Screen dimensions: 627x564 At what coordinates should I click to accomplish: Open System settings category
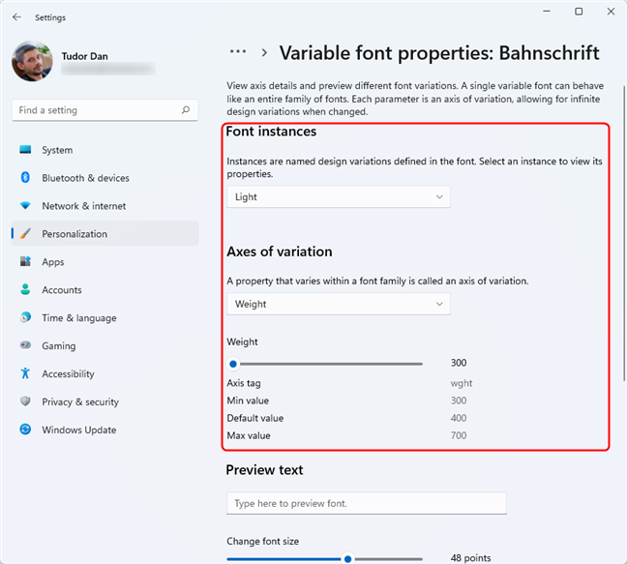click(x=104, y=150)
